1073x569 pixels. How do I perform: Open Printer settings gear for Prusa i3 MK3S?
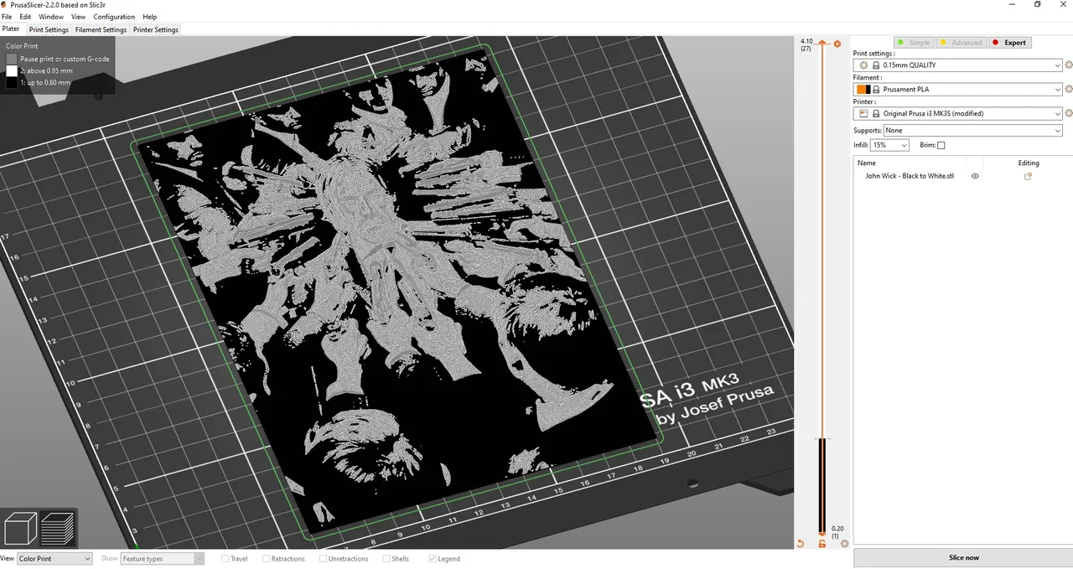1068,113
